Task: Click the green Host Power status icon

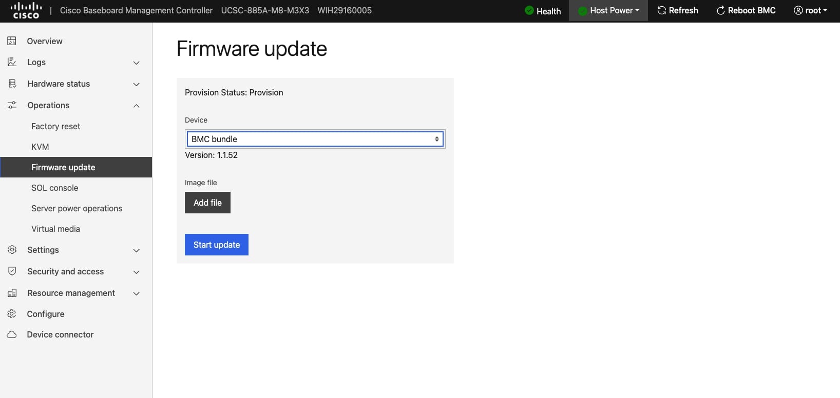Action: pyautogui.click(x=583, y=11)
